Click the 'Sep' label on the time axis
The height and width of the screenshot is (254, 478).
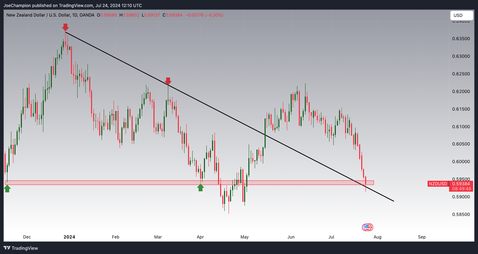click(422, 237)
